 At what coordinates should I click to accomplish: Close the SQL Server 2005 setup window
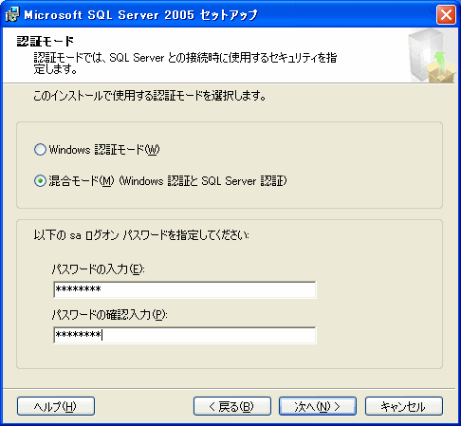(x=446, y=14)
